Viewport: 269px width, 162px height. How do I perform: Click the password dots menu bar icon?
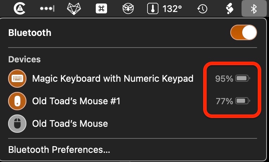(47, 9)
